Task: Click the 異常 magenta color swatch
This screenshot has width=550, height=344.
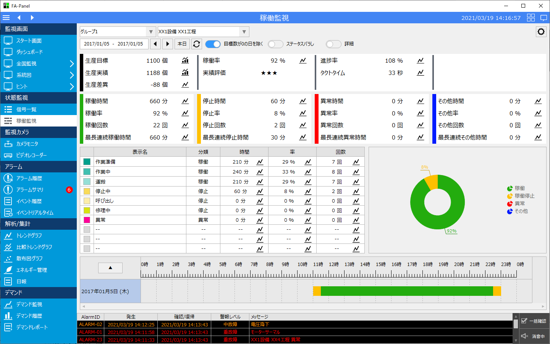Action: click(x=87, y=220)
